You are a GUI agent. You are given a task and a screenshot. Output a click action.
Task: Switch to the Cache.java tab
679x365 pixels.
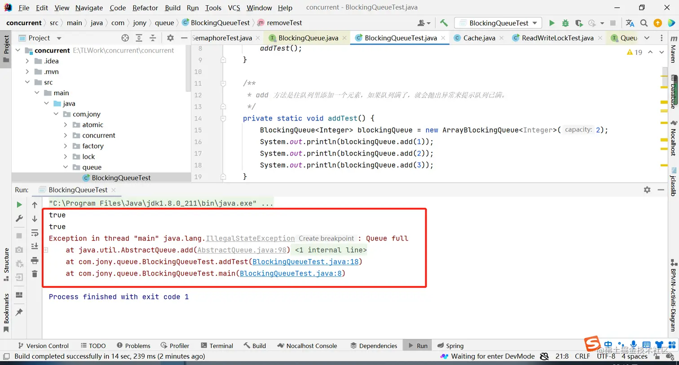click(x=479, y=38)
